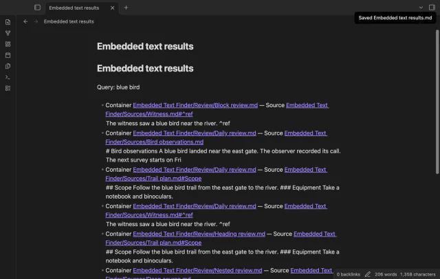Click the Query: blue bird line
Viewport: 440px width, 279px height.
click(118, 87)
